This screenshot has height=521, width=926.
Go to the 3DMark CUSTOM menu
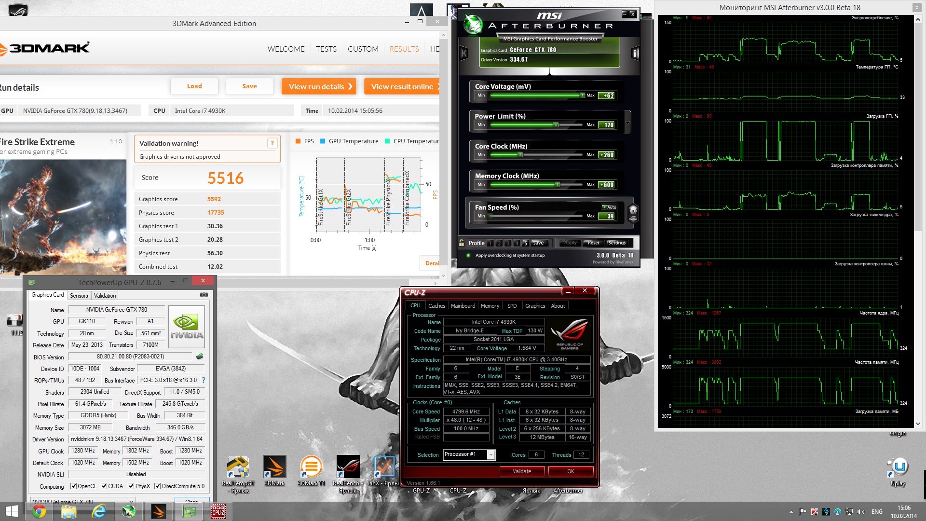pos(363,49)
